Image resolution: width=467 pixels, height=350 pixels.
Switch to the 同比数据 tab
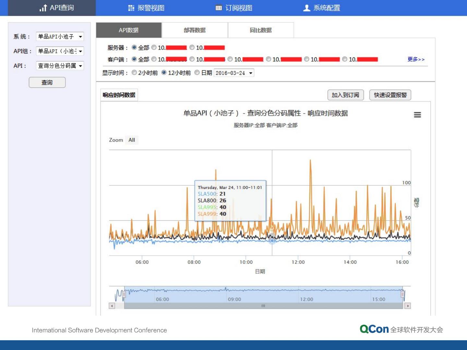(261, 30)
